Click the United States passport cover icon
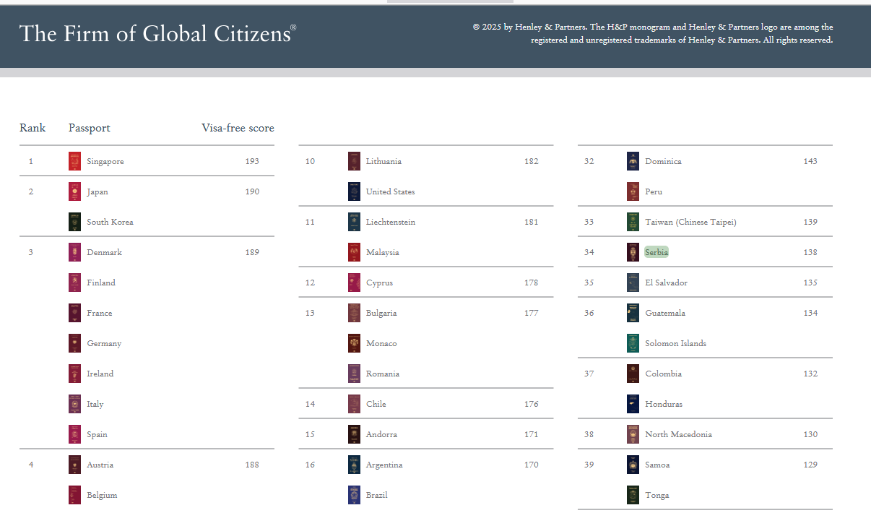Viewport: 871px width, 513px height. [353, 191]
